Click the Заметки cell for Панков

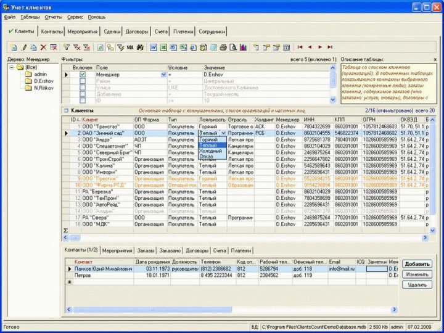(377, 269)
